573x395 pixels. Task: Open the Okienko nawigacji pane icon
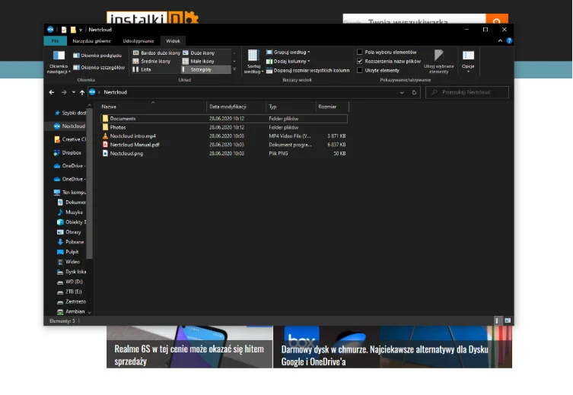59,56
